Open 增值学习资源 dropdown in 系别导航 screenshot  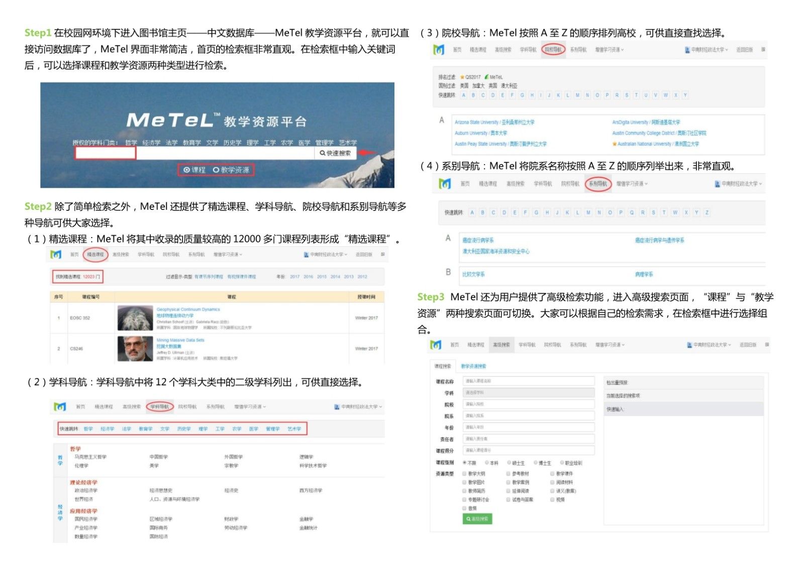pos(632,184)
